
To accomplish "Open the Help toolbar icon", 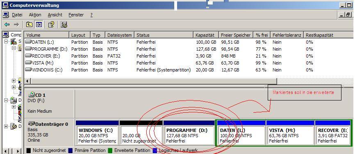I will click(51, 25).
